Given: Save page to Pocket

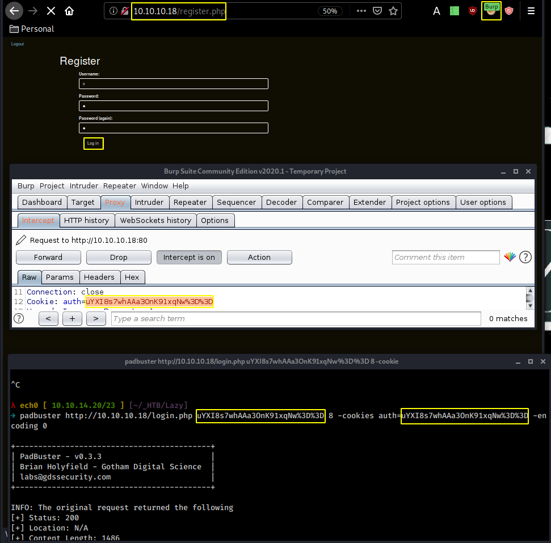Looking at the screenshot, I should click(377, 11).
